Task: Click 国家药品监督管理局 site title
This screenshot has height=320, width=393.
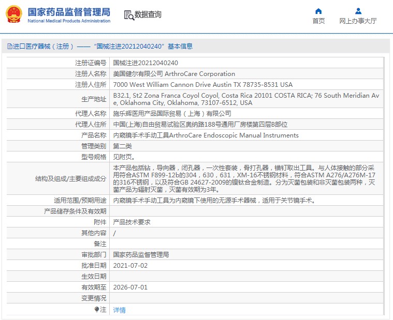Action: 69,12
